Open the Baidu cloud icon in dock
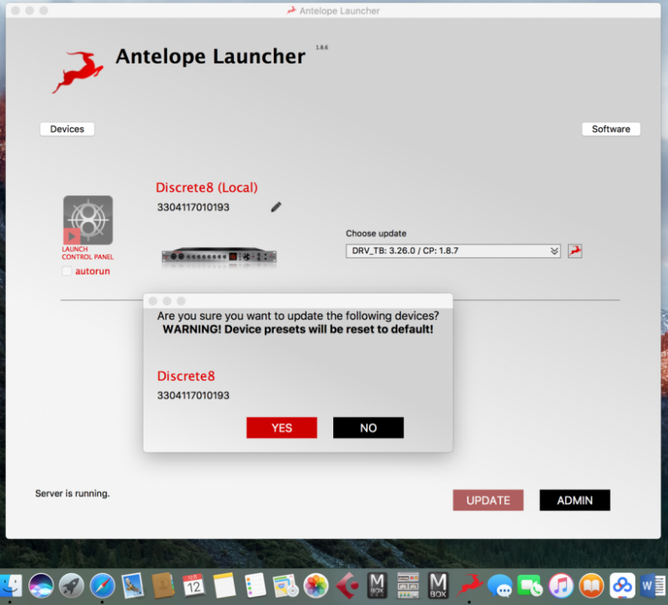Image resolution: width=668 pixels, height=605 pixels. [x=622, y=586]
